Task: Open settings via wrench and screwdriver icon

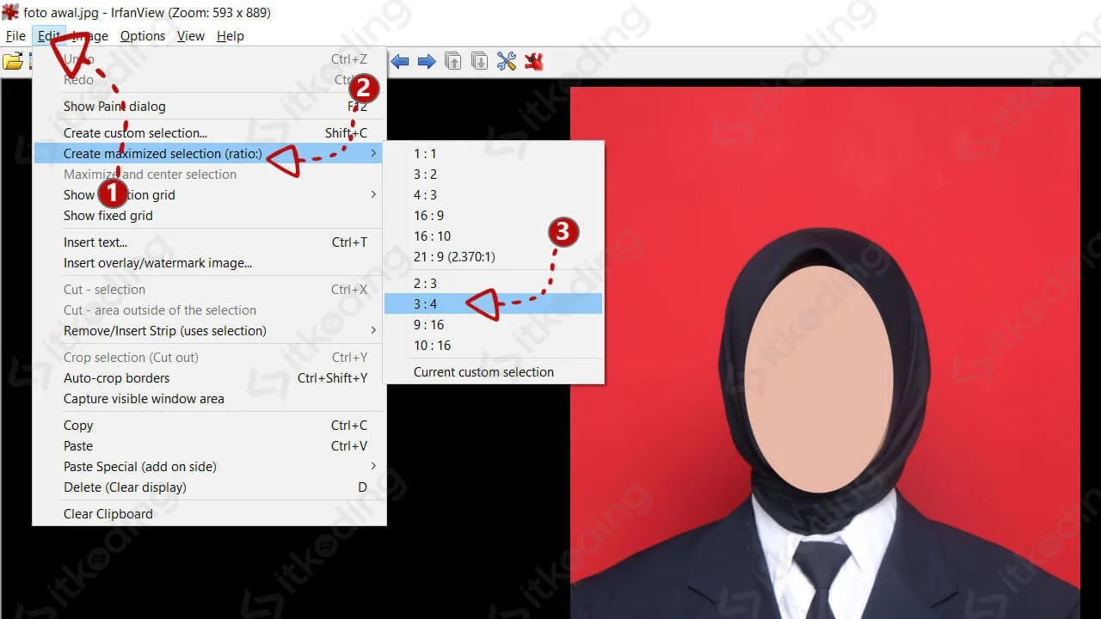Action: tap(507, 61)
